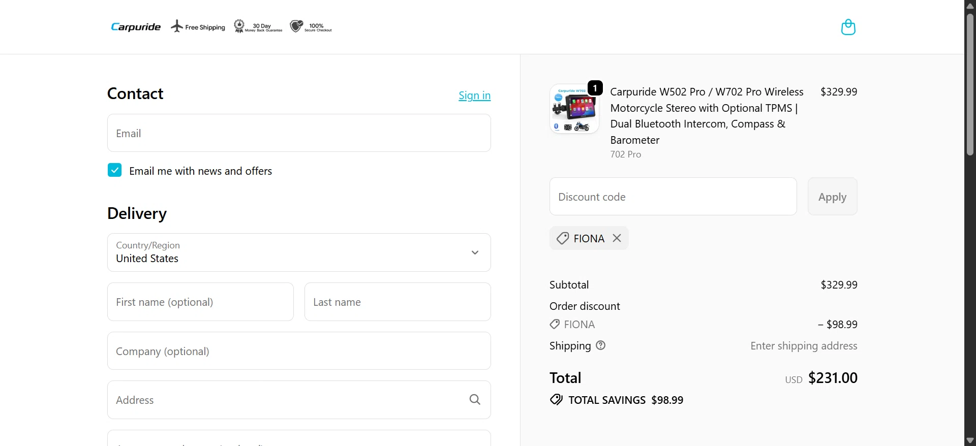Focus the Last name field
Image resolution: width=976 pixels, height=446 pixels.
coord(398,302)
